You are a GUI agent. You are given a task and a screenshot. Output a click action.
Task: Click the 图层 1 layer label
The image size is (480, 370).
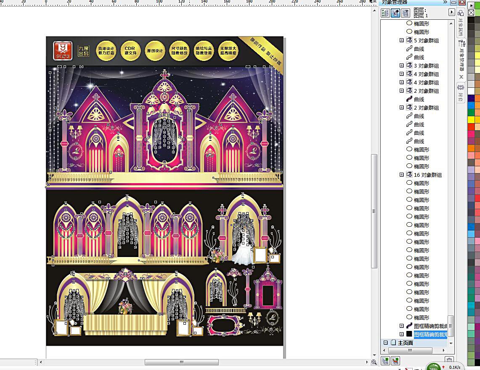point(421,15)
